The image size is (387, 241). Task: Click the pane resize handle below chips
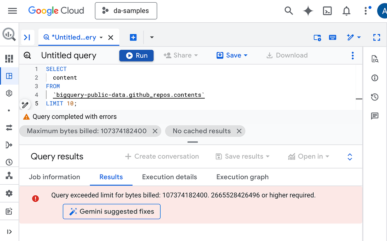coord(192,142)
